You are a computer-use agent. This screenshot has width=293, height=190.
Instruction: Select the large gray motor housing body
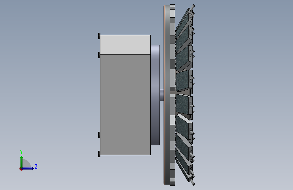coord(125,105)
